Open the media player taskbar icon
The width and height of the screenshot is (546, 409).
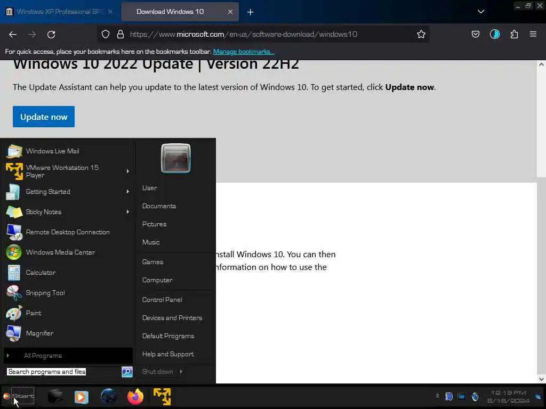(x=82, y=397)
